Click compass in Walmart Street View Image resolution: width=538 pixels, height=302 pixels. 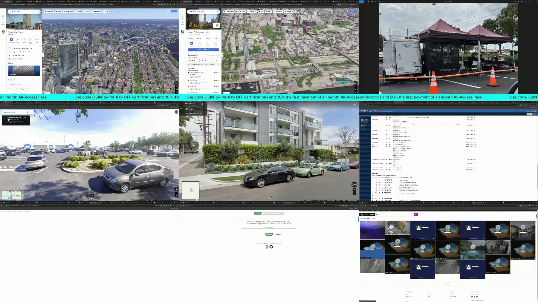[x=176, y=189]
